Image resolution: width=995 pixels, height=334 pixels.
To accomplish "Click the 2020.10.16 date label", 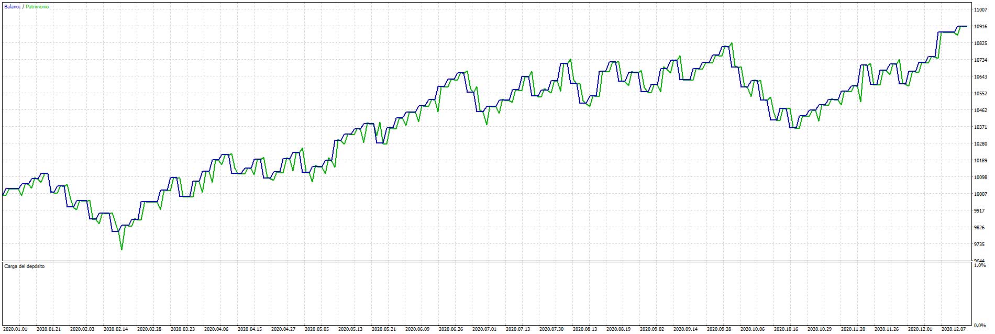I will [x=786, y=329].
